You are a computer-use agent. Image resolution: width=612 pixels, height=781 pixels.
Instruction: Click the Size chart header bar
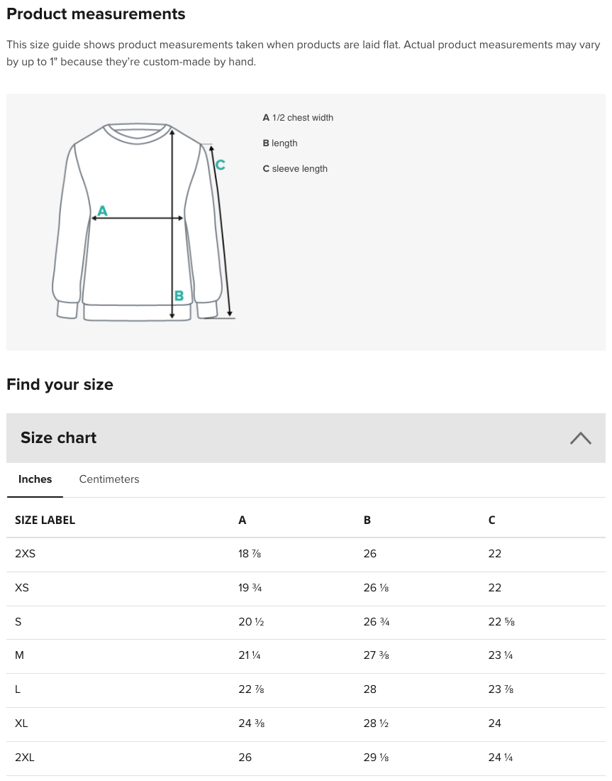click(x=306, y=438)
